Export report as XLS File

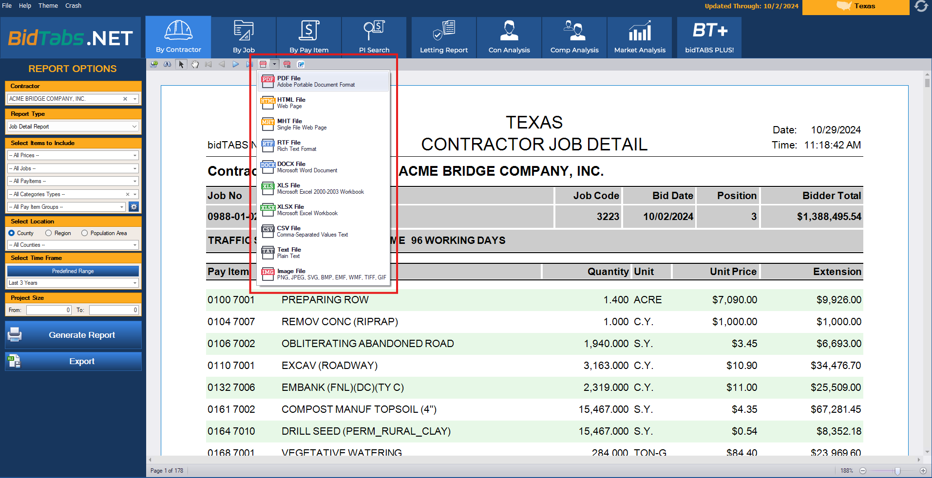[323, 188]
